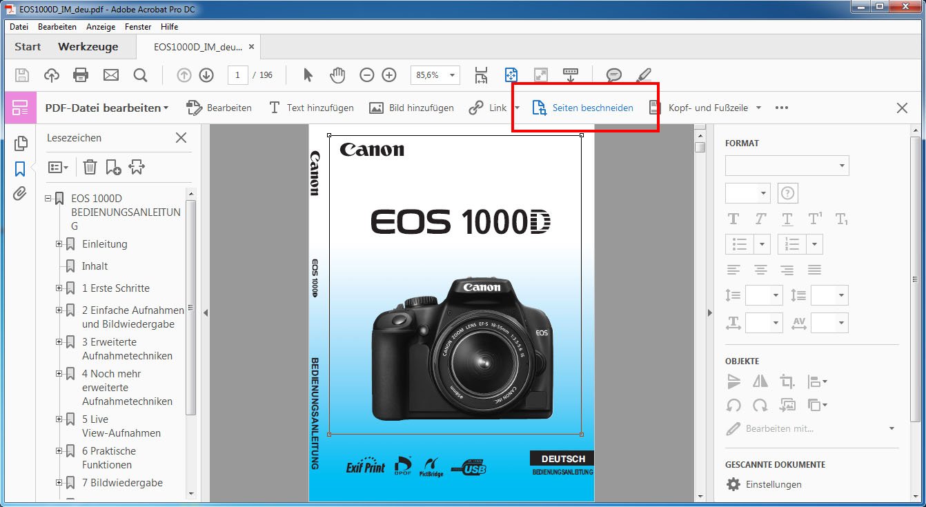Activate the hand pan tool
Image resolution: width=926 pixels, height=507 pixels.
(337, 75)
